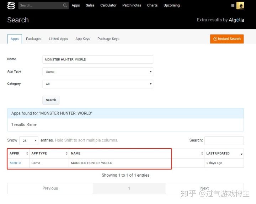This screenshot has width=256, height=204.
Task: Sort by APP TYPE column arrows
Action: tap(66, 154)
